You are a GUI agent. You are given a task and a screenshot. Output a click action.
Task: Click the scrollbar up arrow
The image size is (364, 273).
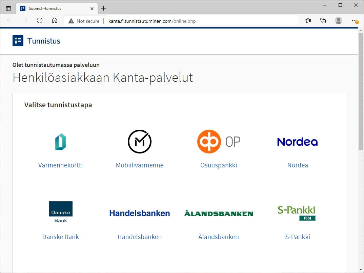pyautogui.click(x=361, y=30)
